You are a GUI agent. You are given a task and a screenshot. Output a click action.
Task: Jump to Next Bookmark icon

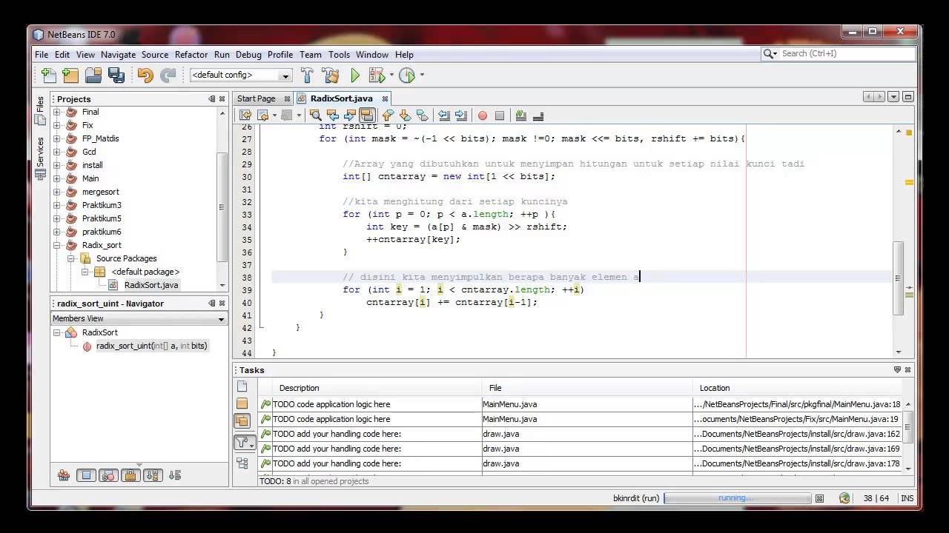pos(405,115)
